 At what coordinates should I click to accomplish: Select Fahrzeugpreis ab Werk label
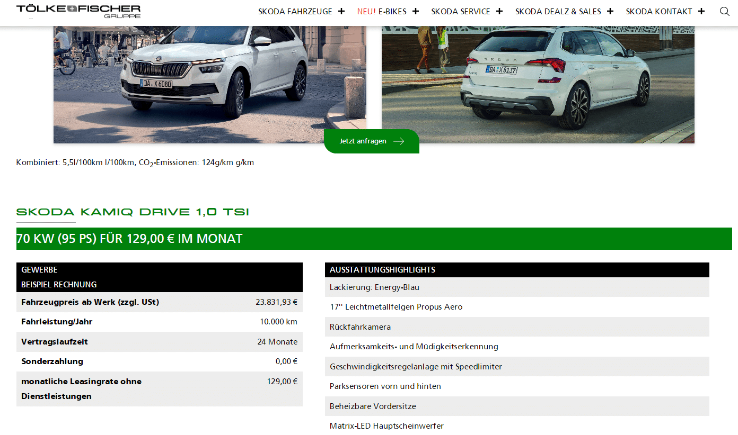(x=90, y=302)
